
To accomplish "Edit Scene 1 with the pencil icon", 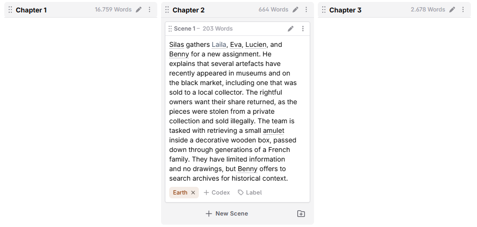I will [291, 29].
